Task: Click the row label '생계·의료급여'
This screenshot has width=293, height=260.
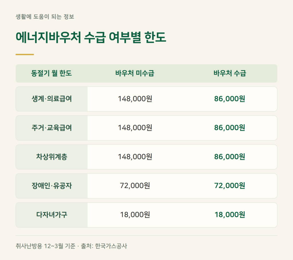Action: point(52,99)
